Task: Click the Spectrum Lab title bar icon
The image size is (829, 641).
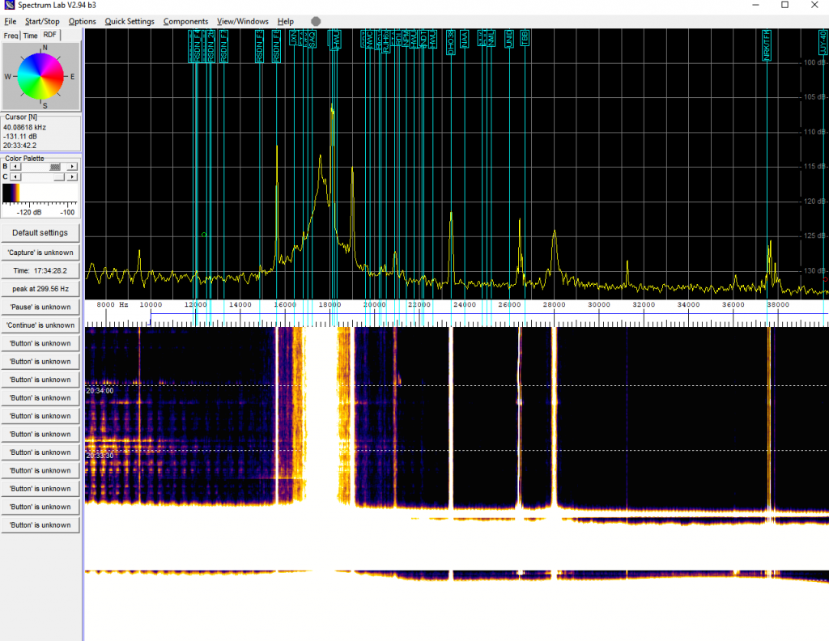Action: [10, 6]
